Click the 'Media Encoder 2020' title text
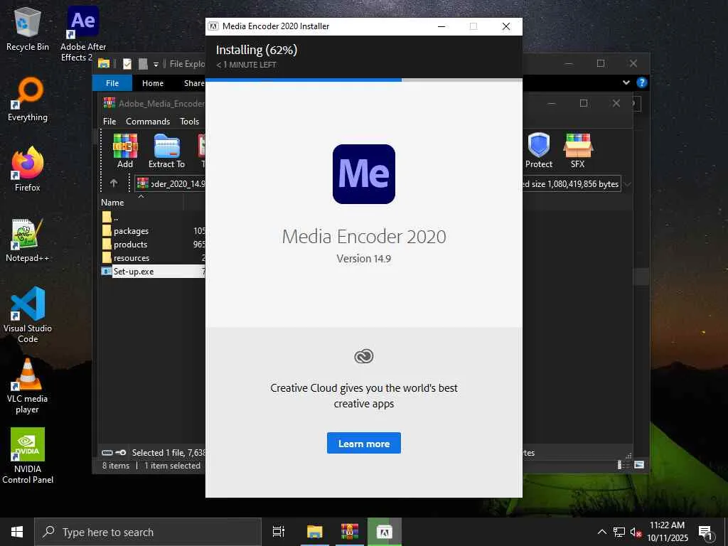 [363, 237]
